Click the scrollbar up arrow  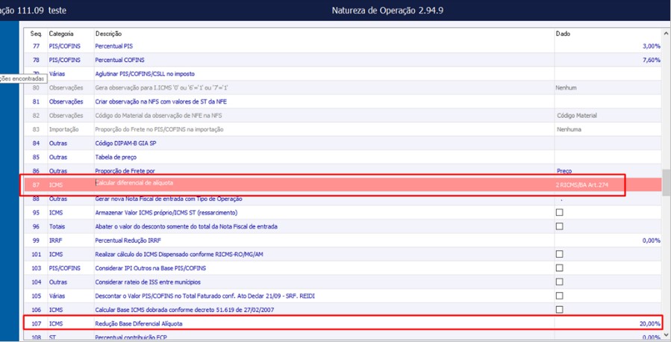pos(666,34)
